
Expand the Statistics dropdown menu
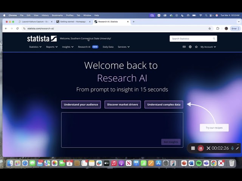point(35,47)
